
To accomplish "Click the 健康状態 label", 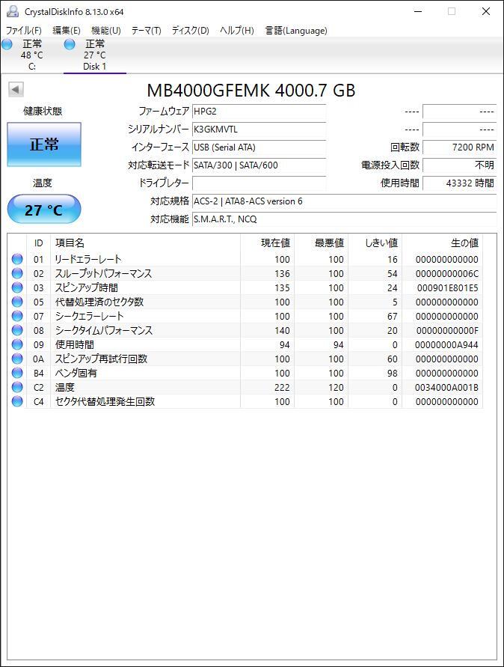I will pos(43,112).
